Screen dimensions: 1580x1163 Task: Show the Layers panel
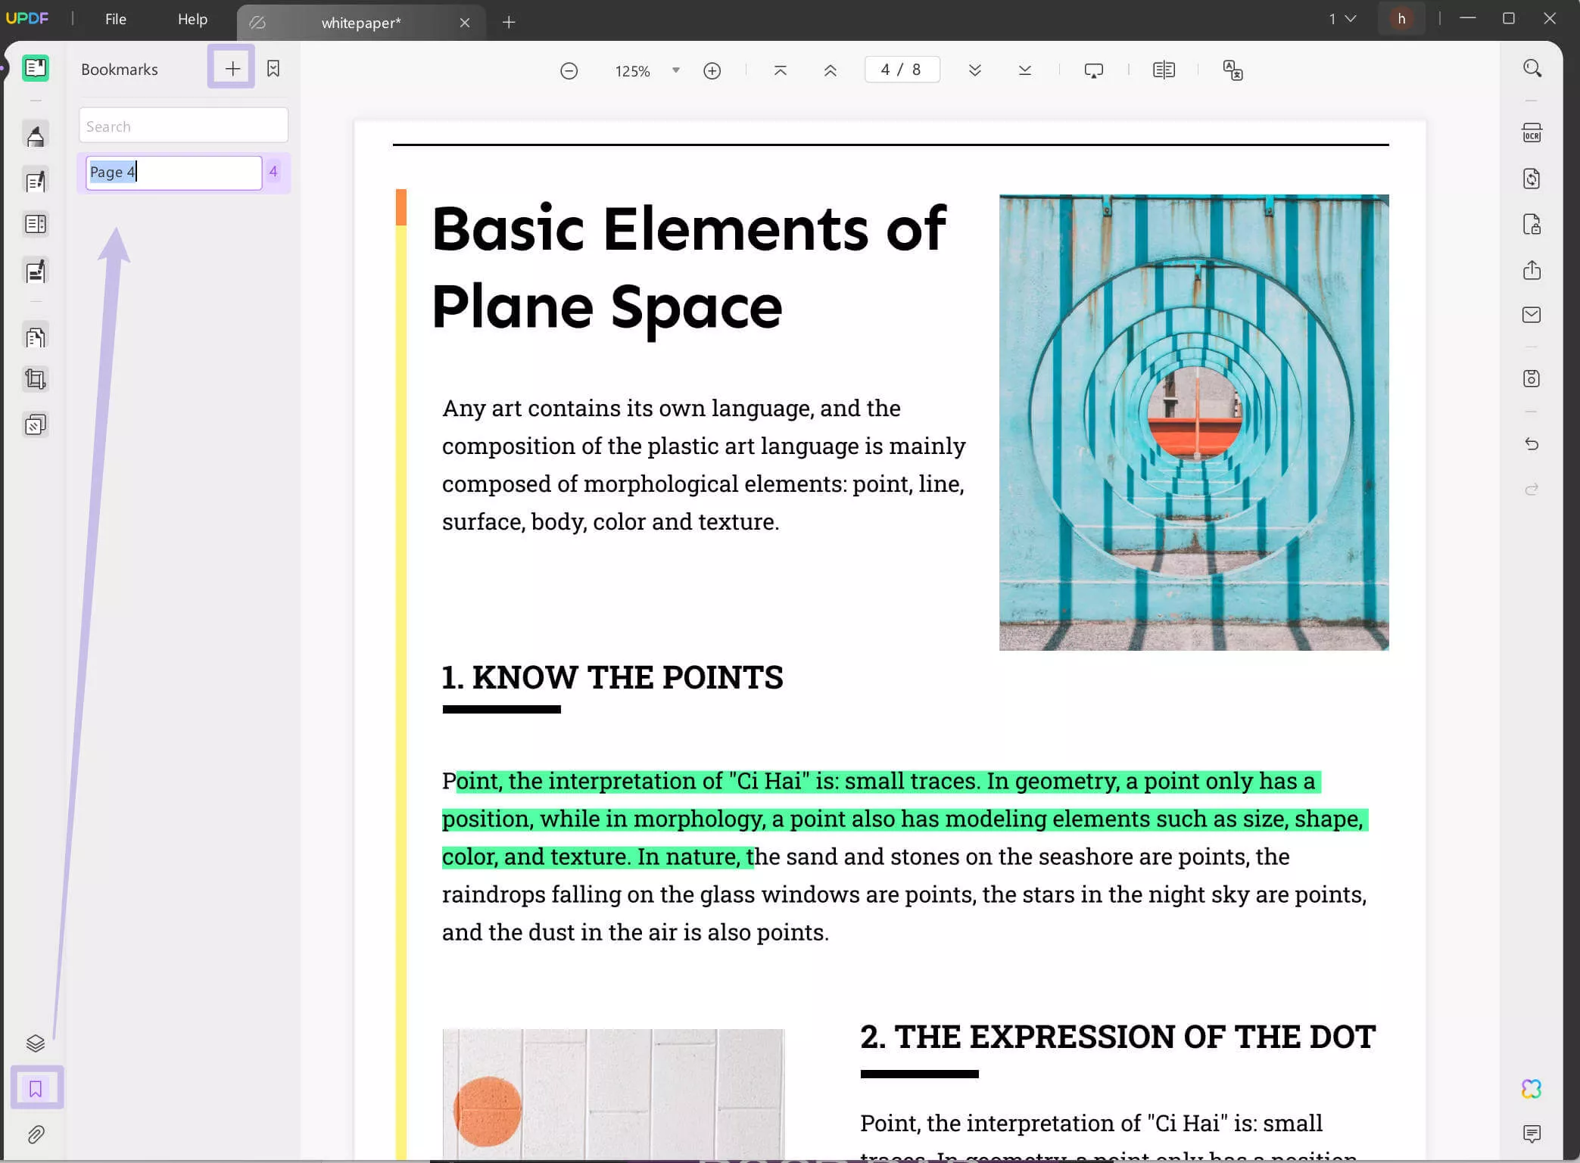tap(35, 1043)
